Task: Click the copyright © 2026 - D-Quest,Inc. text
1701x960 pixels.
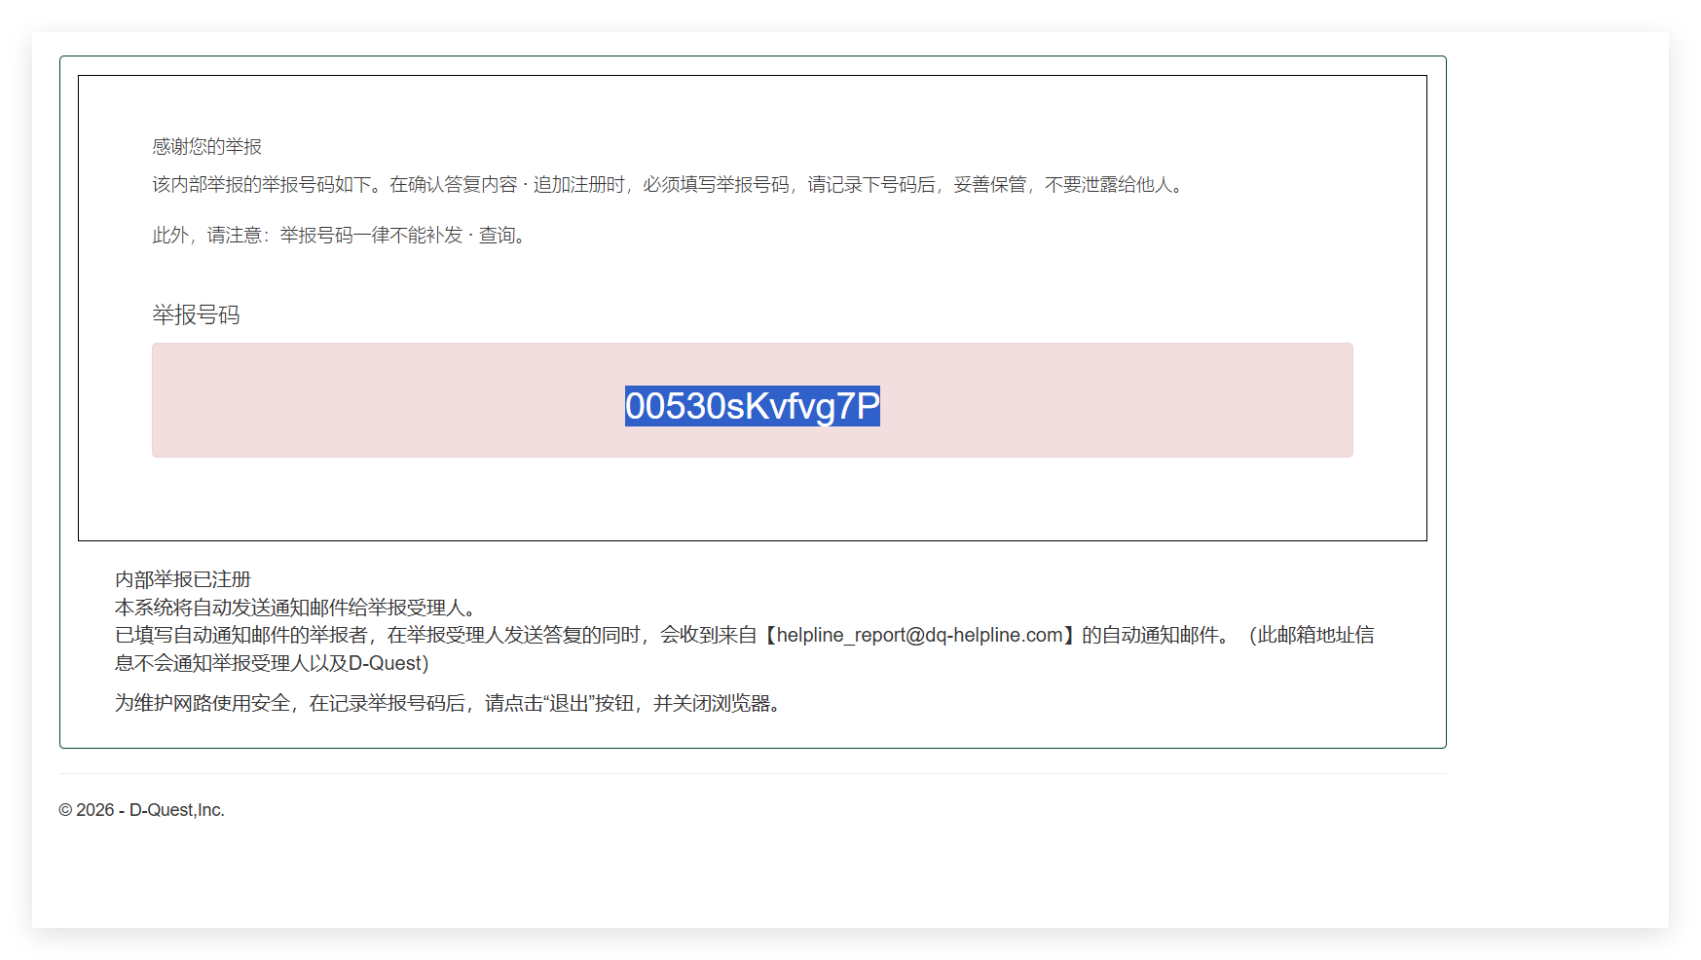Action: coord(142,809)
